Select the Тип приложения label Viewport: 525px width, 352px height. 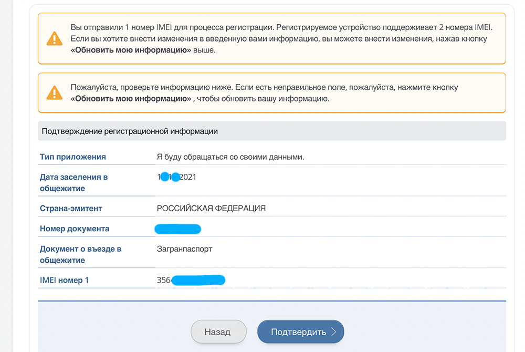pos(73,157)
